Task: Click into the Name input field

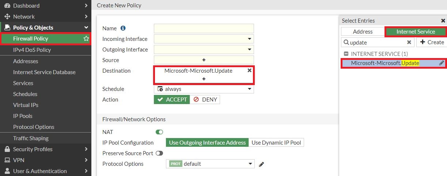Action: [204, 28]
